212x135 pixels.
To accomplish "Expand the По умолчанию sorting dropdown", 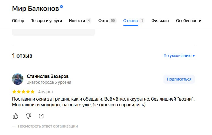I will click(179, 56).
